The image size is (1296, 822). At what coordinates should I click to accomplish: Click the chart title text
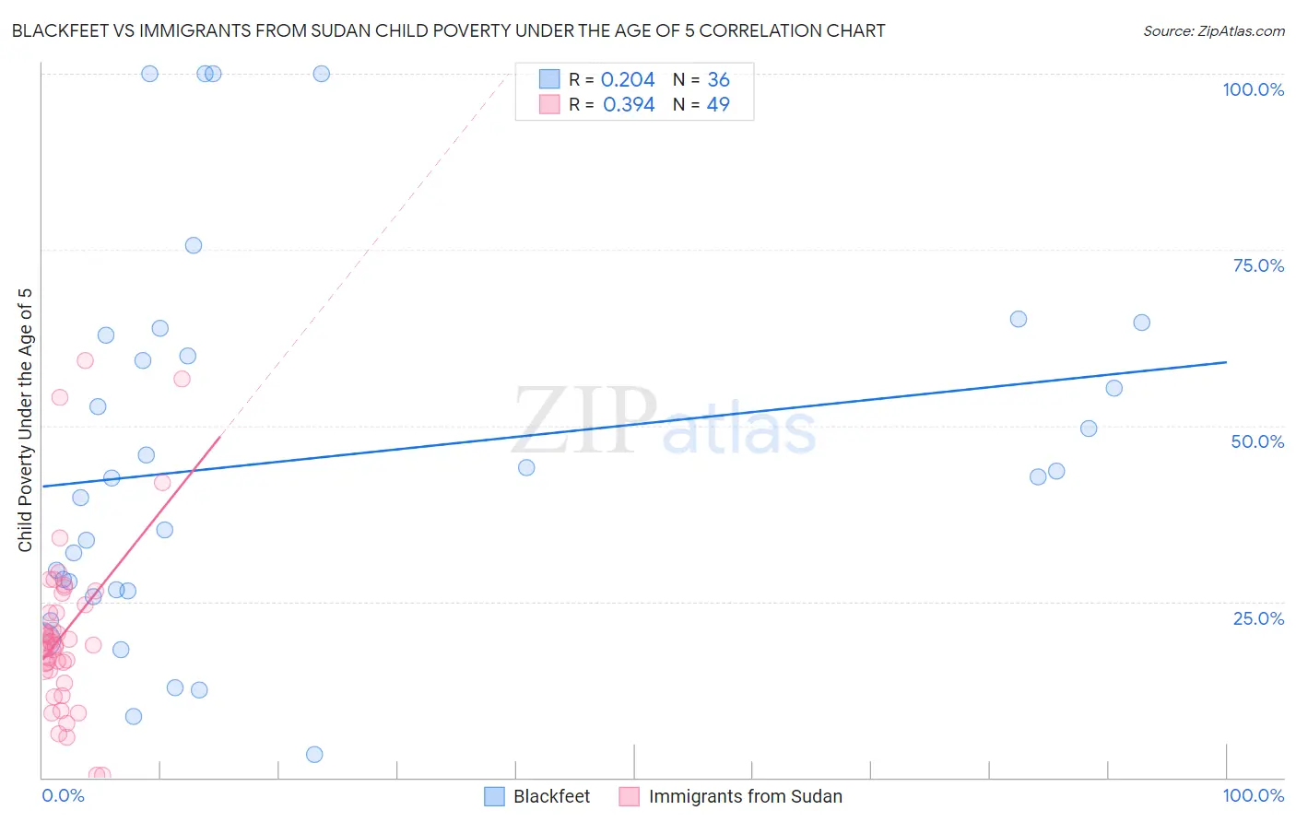point(448,30)
